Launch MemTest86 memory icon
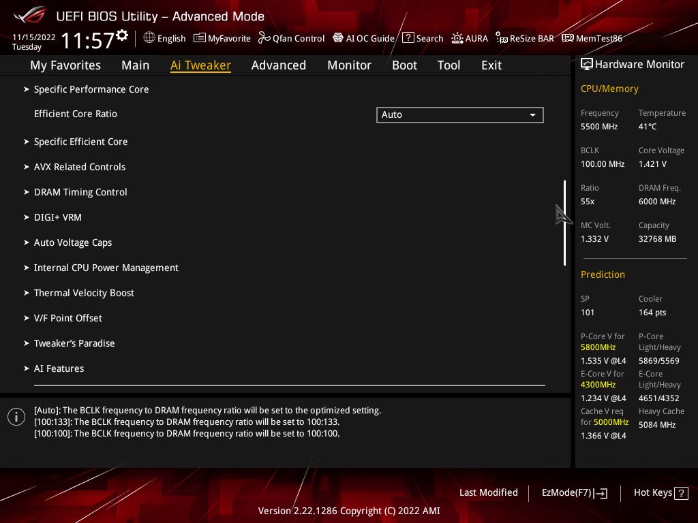Screen dimensions: 698x523 pos(568,38)
